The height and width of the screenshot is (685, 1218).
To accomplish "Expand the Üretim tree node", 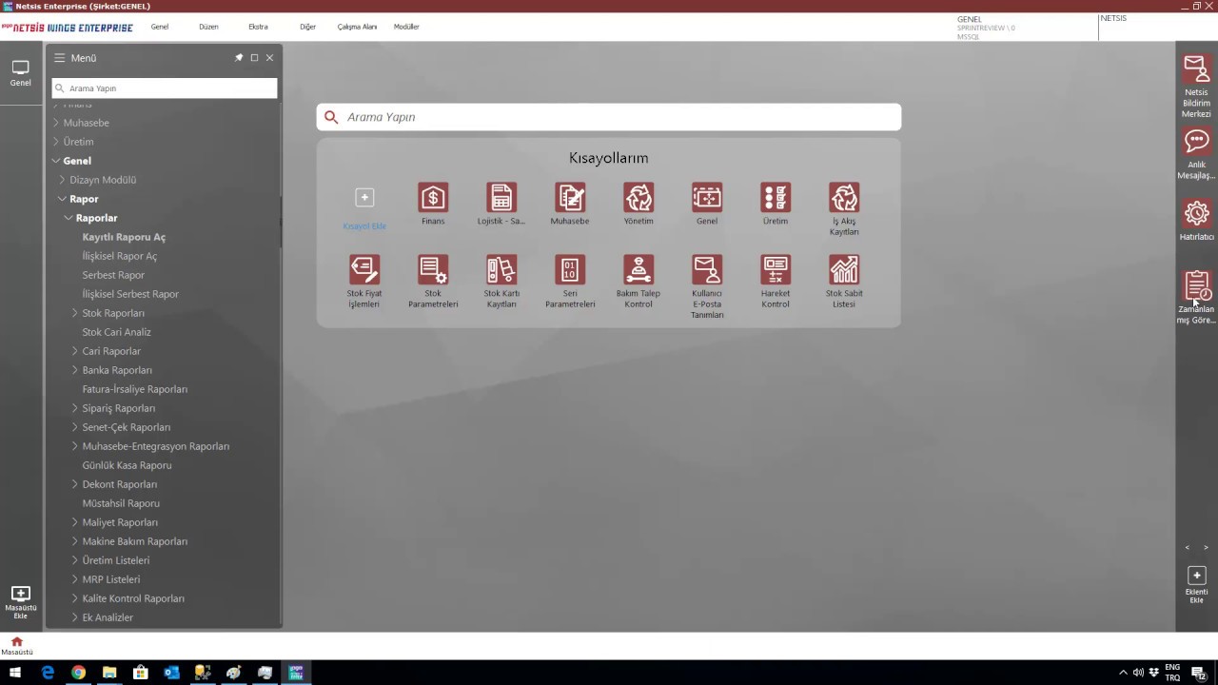I will point(56,142).
